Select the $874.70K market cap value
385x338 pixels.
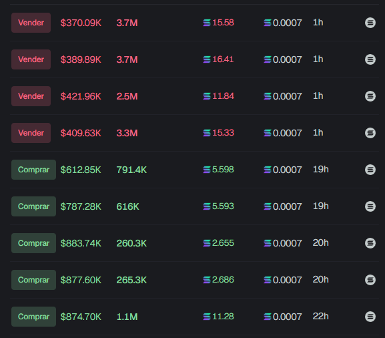click(x=81, y=317)
